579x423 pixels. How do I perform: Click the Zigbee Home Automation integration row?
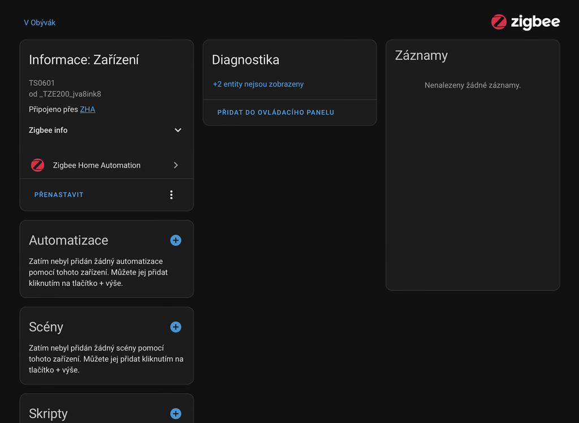click(x=96, y=165)
